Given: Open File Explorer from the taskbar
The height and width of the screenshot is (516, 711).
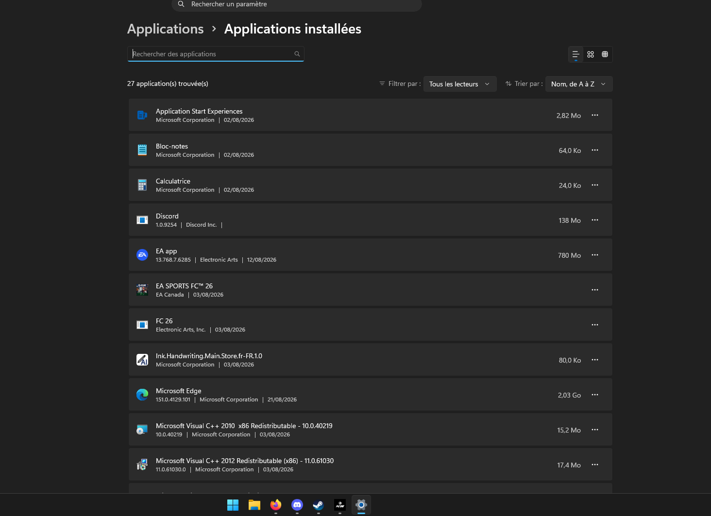Looking at the screenshot, I should coord(254,505).
